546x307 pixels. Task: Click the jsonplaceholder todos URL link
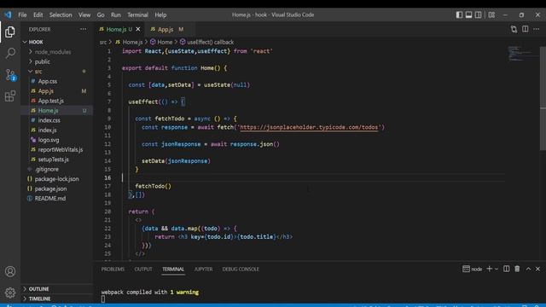click(x=309, y=127)
